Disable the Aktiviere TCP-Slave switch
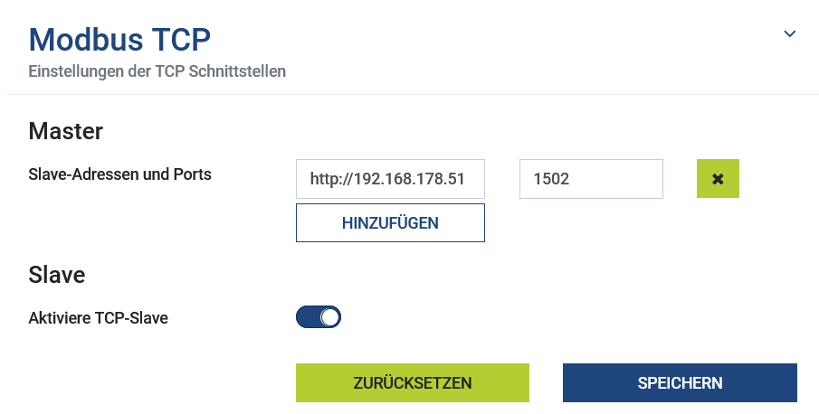This screenshot has height=414, width=819. pyautogui.click(x=319, y=317)
